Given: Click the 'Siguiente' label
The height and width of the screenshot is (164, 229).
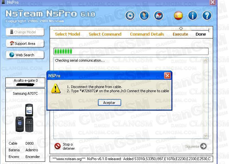Looking at the screenshot, I should tap(192, 147).
